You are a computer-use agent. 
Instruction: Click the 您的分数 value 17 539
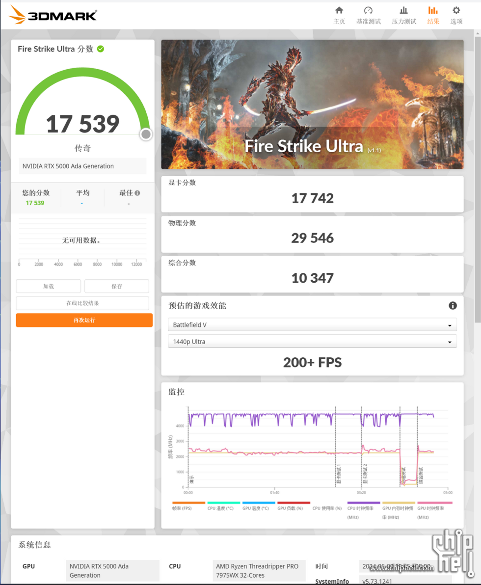[x=35, y=203]
